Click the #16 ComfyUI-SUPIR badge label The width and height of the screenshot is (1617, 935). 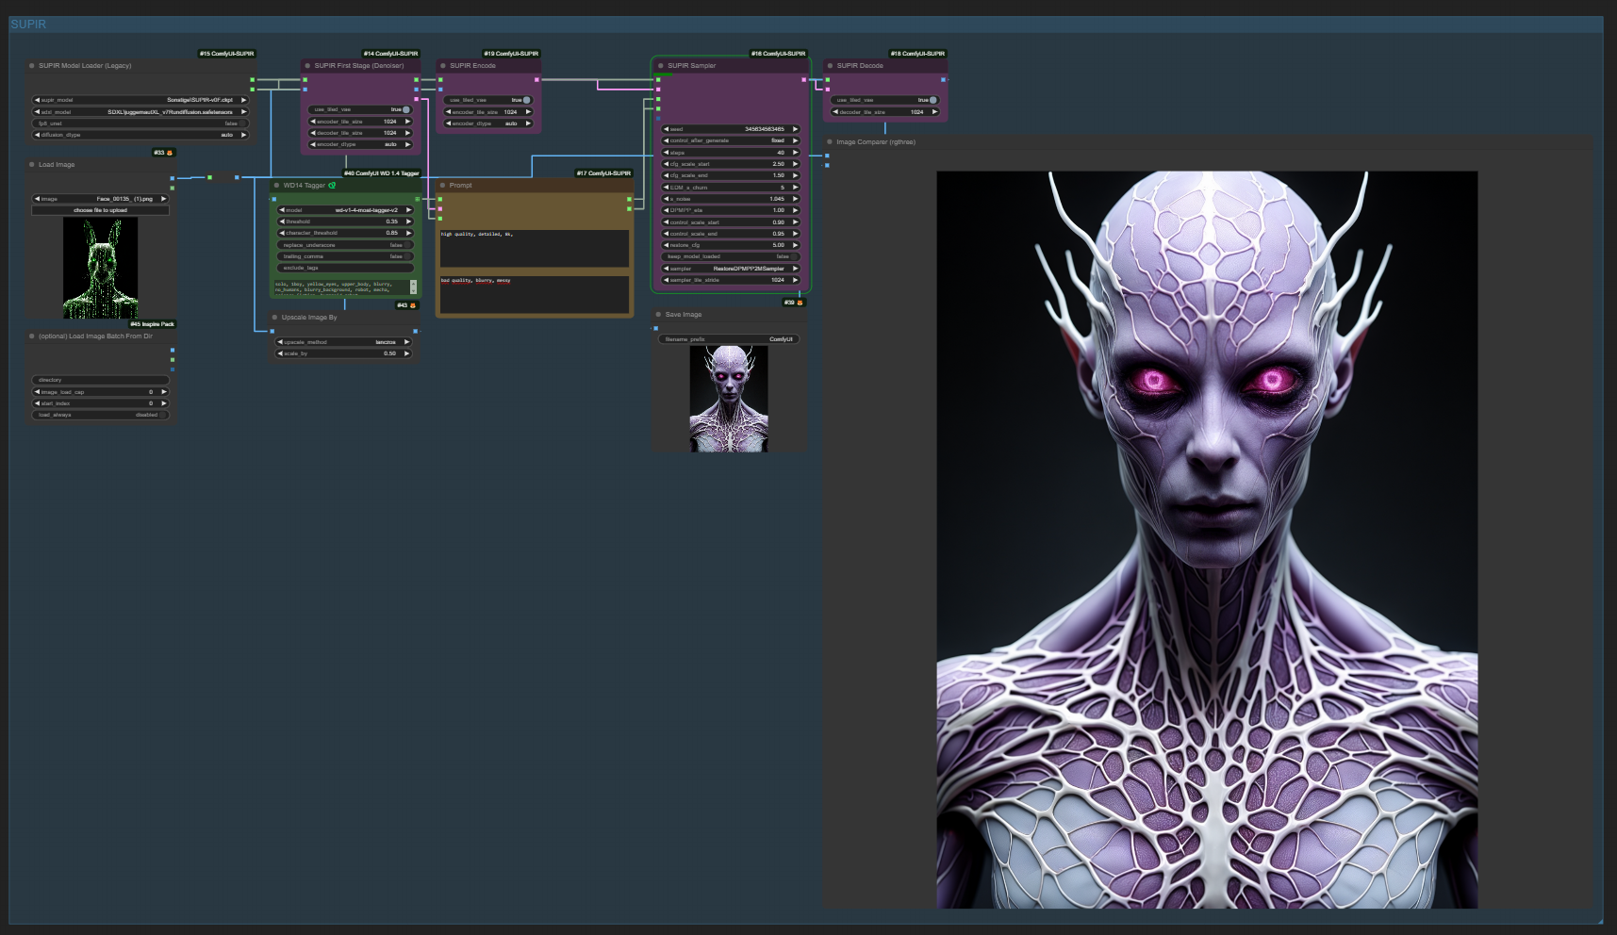tap(778, 54)
